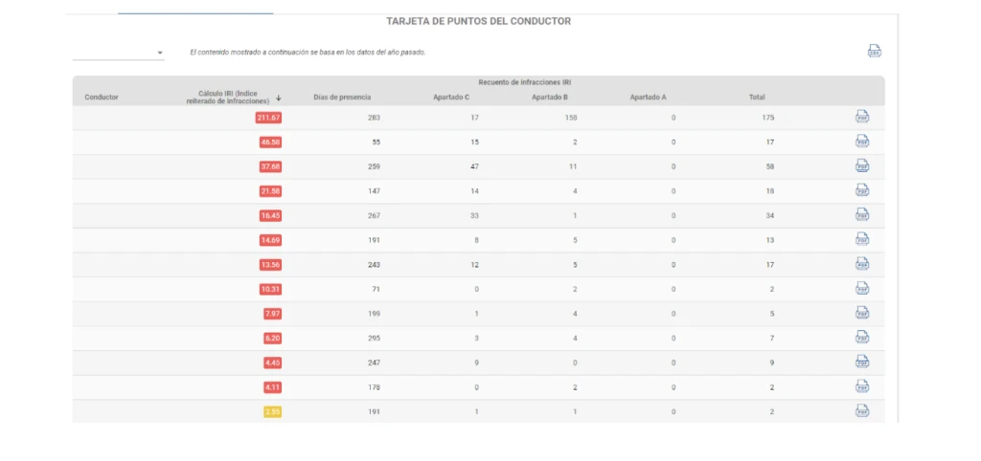This screenshot has width=981, height=461.
Task: Download PDF for the 16.45 IRI row
Action: (862, 214)
